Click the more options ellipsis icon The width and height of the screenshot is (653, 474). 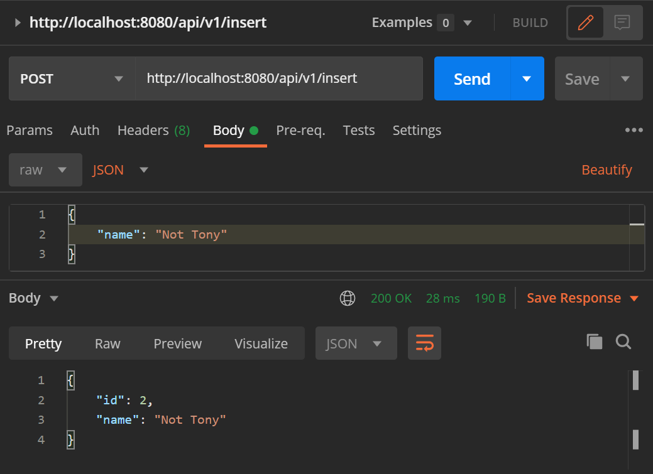634,130
